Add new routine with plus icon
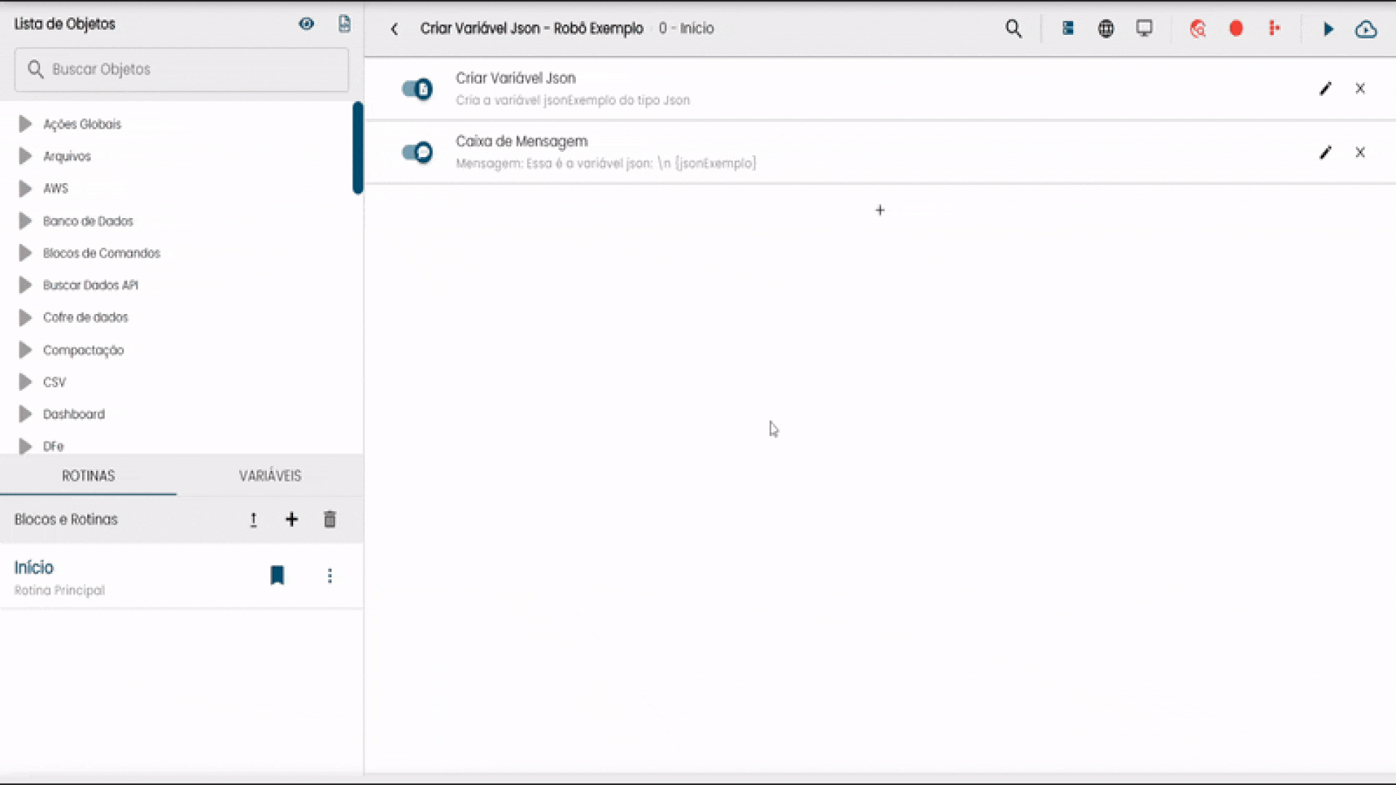The height and width of the screenshot is (785, 1396). pyautogui.click(x=292, y=520)
